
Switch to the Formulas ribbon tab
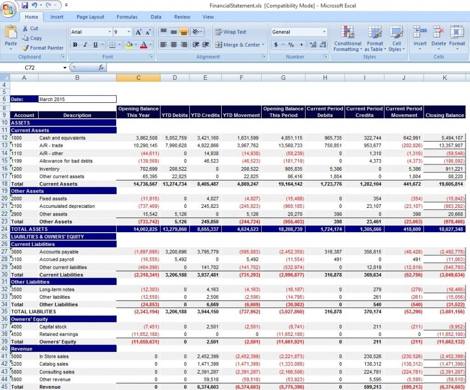pyautogui.click(x=127, y=17)
